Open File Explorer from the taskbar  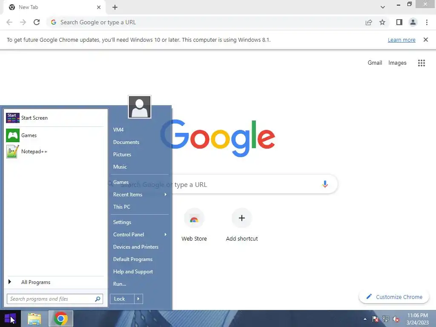click(x=34, y=318)
